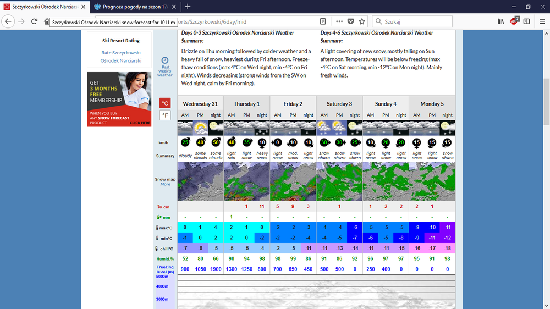The height and width of the screenshot is (309, 550).
Task: Click Saturday 3 snow map thumbnail
Action: coord(339,181)
